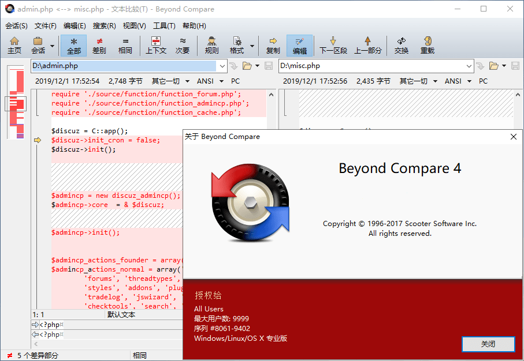Expand the left file path history dropdown
This screenshot has height=361, width=524.
pos(222,66)
